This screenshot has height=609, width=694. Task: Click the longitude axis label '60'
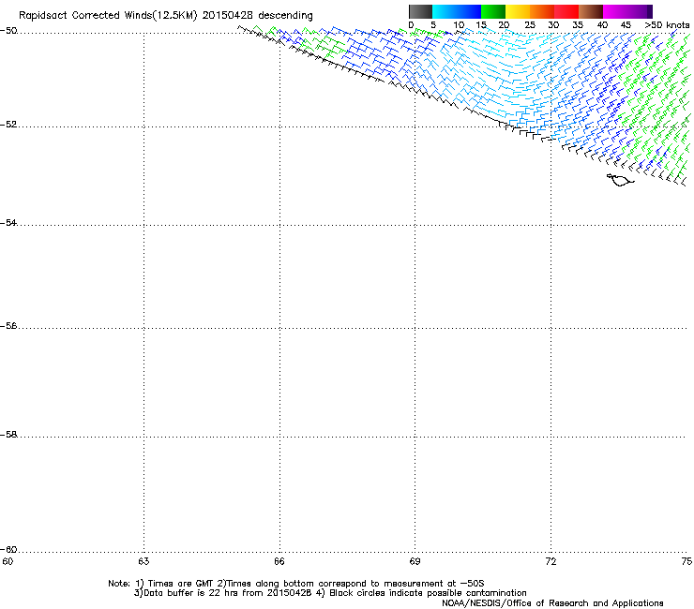coord(8,561)
